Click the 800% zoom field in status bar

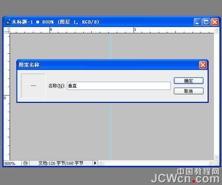tap(12, 163)
